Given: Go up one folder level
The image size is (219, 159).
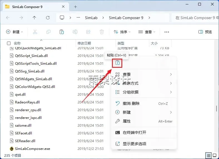Looking at the screenshot, I should pyautogui.click(x=34, y=18).
